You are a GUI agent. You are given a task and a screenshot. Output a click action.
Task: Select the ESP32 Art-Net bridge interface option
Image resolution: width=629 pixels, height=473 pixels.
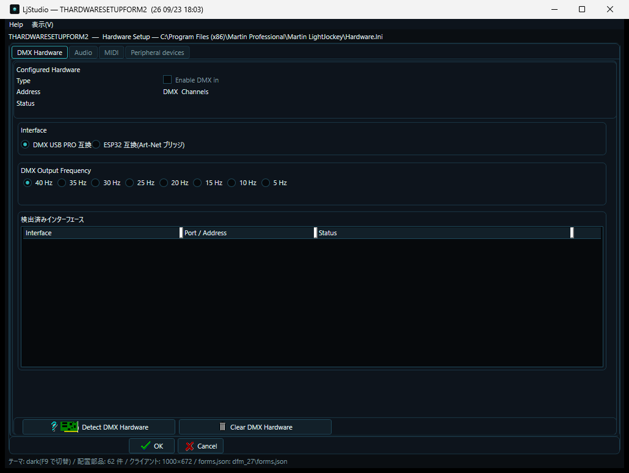pos(96,145)
